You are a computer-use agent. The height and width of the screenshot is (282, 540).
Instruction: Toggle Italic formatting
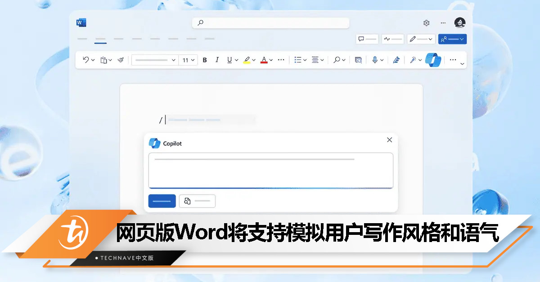pyautogui.click(x=217, y=60)
